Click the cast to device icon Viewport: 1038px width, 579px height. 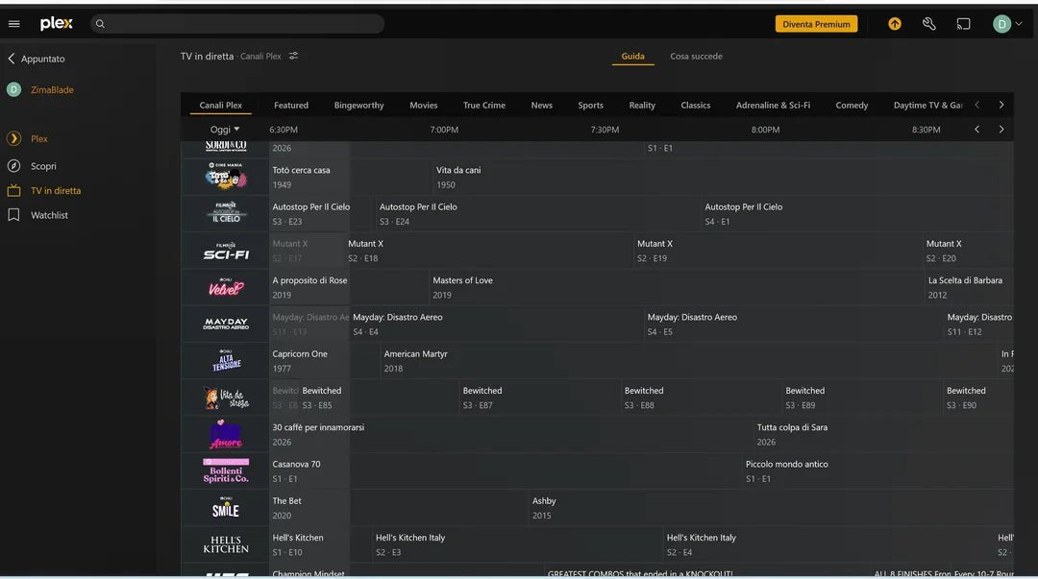click(x=963, y=24)
